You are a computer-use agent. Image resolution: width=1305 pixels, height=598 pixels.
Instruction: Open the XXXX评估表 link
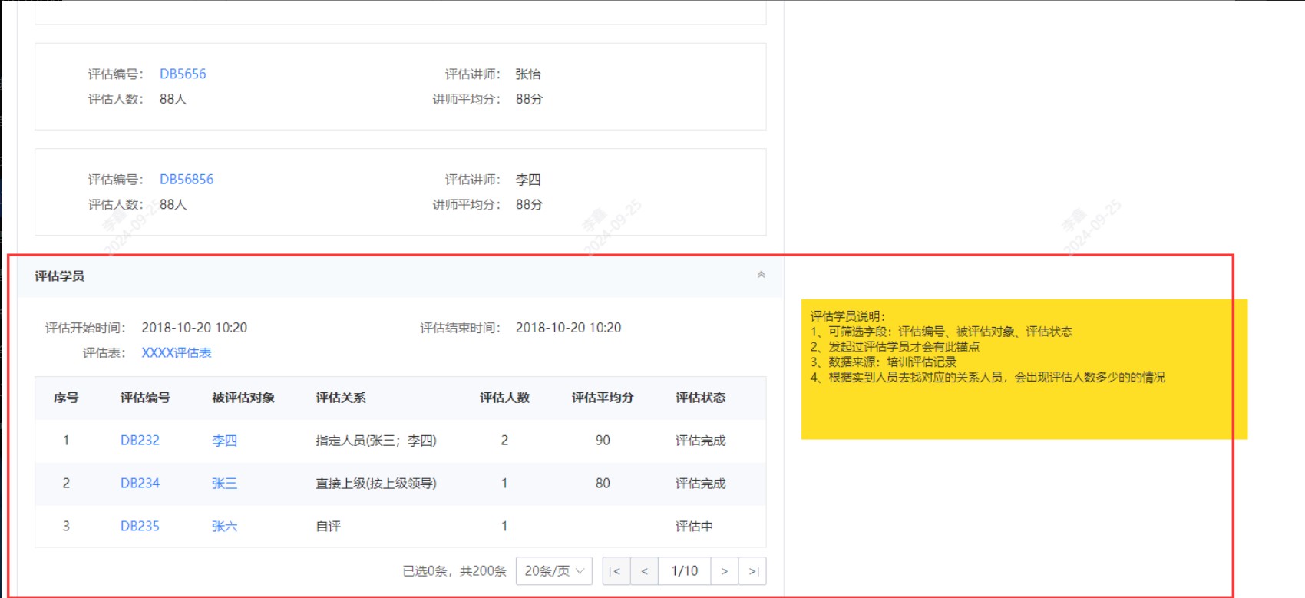click(x=177, y=353)
